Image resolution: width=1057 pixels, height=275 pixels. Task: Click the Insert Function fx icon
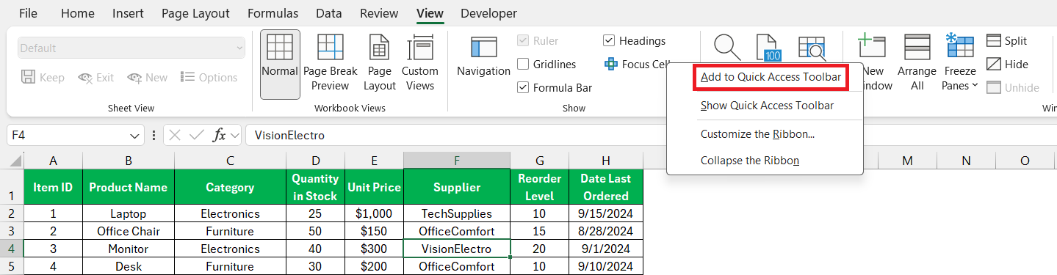point(219,135)
